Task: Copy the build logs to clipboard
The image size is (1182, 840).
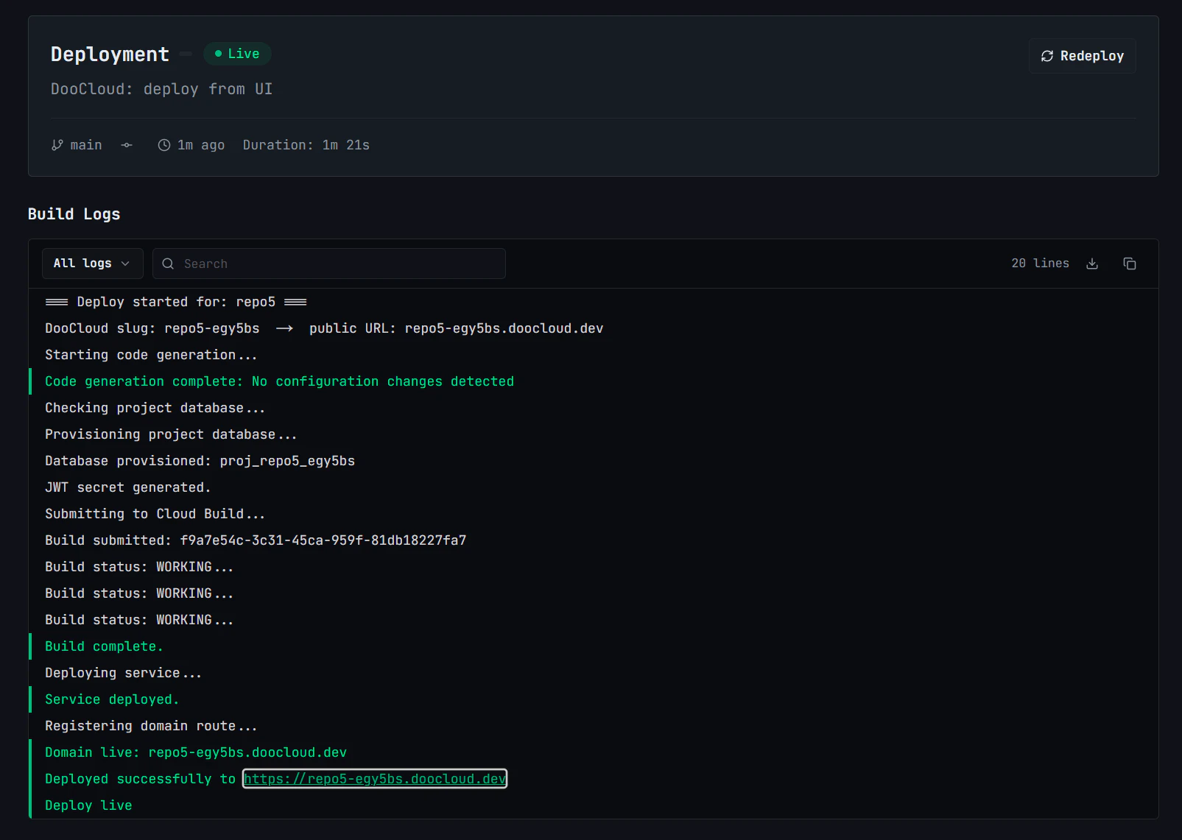Action: pos(1130,263)
